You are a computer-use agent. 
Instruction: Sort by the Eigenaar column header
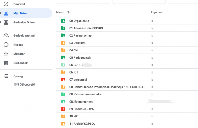pos(157,12)
